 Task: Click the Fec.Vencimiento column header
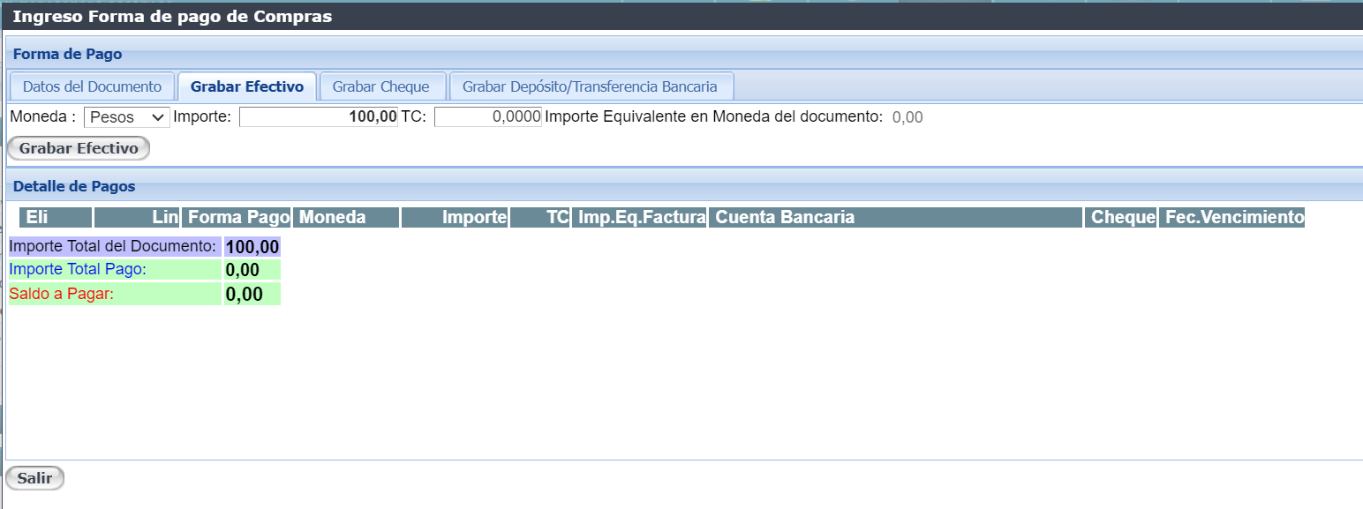1232,217
